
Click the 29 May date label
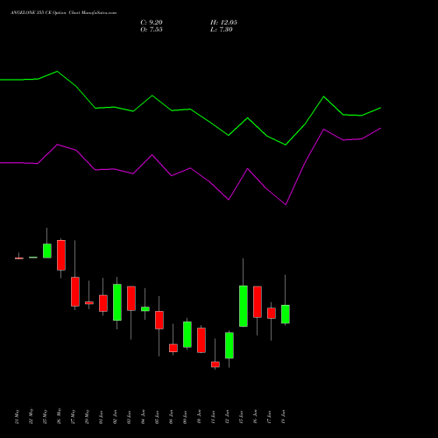pos(87,417)
